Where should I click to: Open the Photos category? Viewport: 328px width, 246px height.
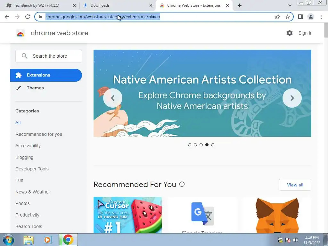pyautogui.click(x=23, y=203)
